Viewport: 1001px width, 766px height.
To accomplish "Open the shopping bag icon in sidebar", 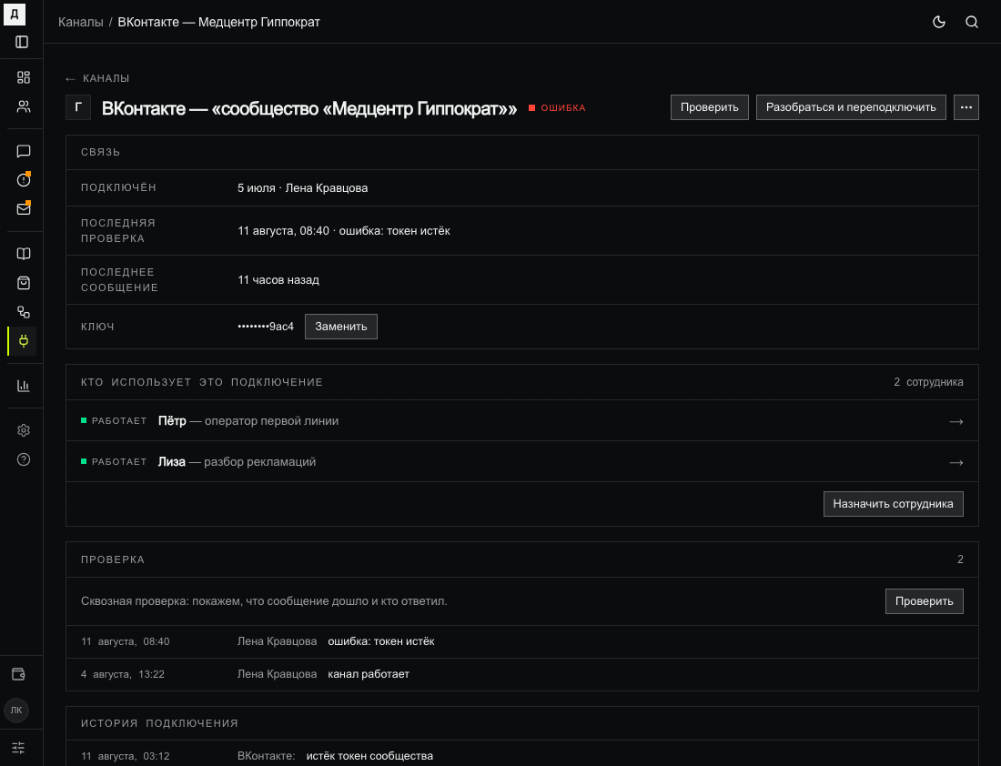I will coord(24,283).
